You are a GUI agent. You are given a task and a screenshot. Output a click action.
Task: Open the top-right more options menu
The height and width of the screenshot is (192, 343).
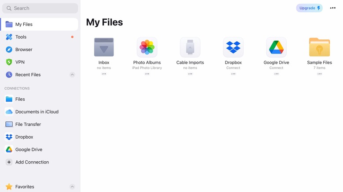tap(333, 8)
